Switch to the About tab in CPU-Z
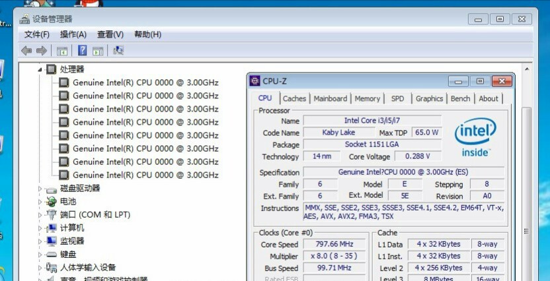The width and height of the screenshot is (550, 281). 489,99
